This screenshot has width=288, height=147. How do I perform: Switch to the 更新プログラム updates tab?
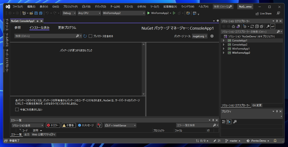tap(67, 28)
